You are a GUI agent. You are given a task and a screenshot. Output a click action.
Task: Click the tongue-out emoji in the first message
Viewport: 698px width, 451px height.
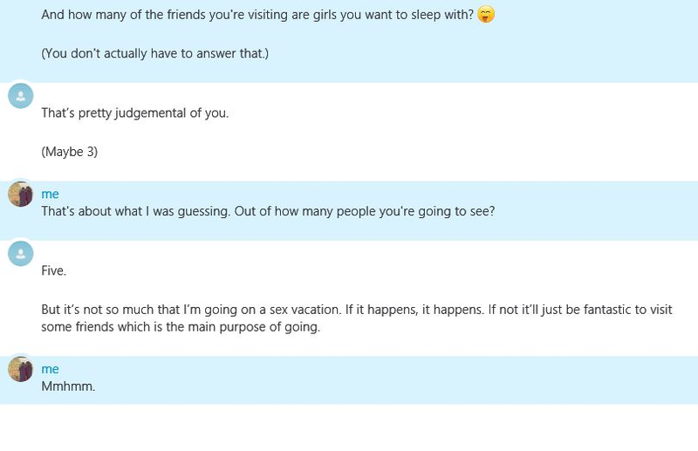pos(486,15)
